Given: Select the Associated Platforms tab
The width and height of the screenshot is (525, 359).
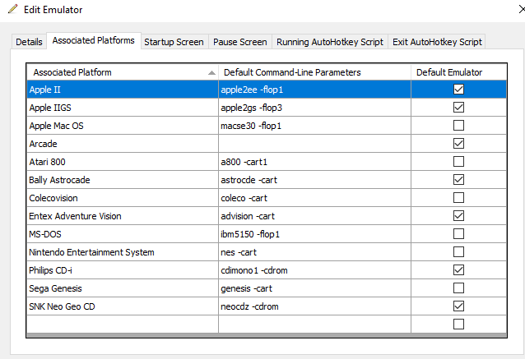Looking at the screenshot, I should [x=94, y=40].
